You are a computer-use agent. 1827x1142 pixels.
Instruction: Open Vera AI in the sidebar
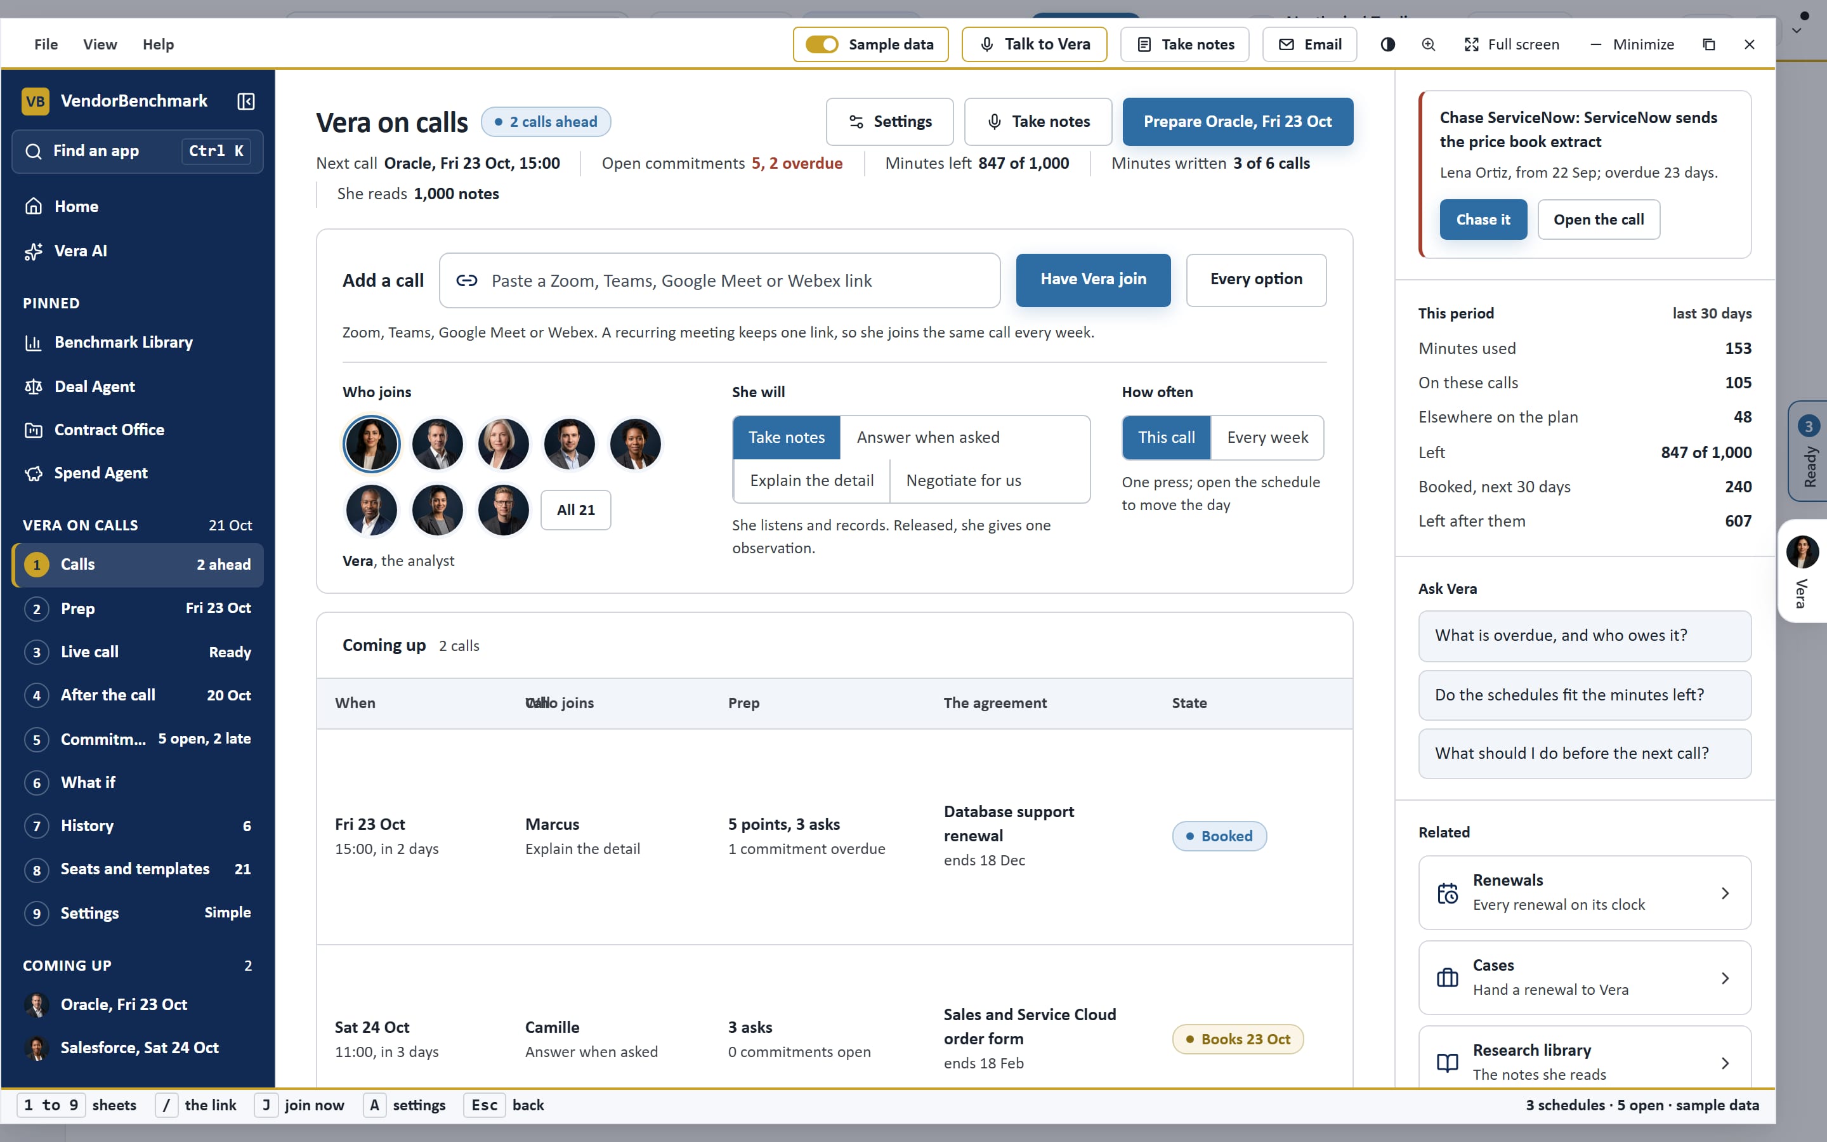tap(138, 251)
